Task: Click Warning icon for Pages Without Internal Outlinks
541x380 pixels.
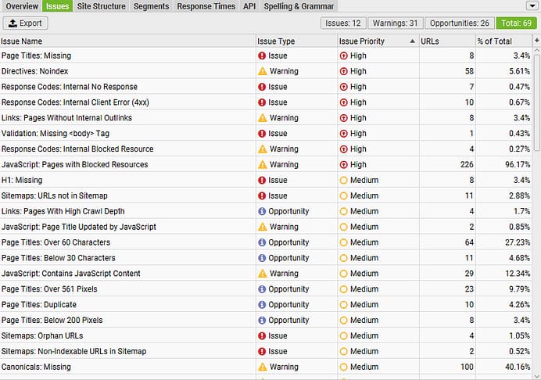Action: [x=263, y=118]
